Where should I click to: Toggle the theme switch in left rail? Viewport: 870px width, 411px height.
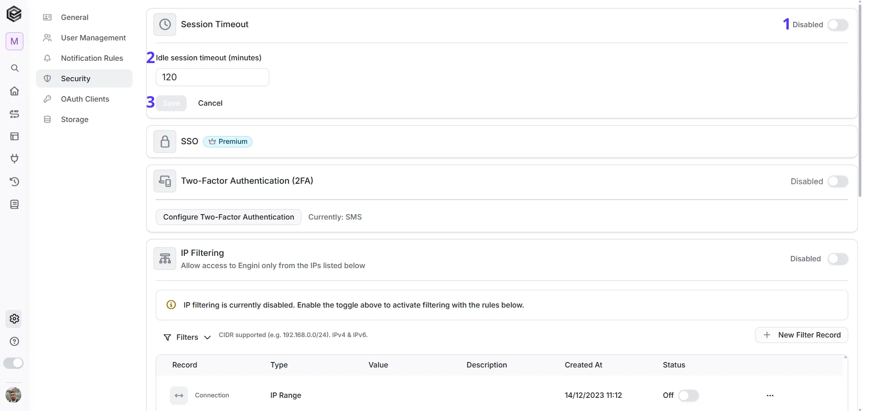pyautogui.click(x=13, y=363)
